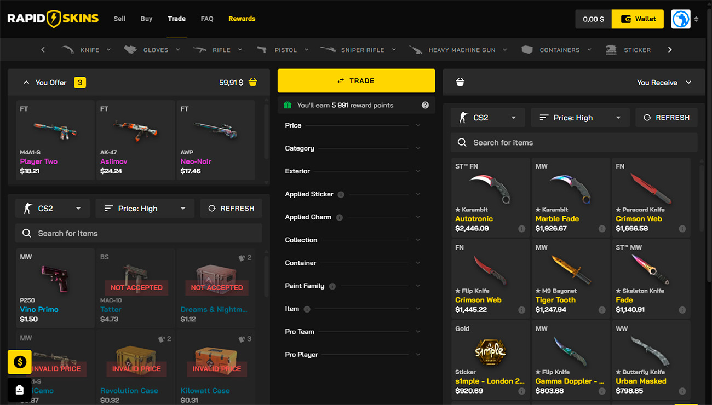Open the RapidSkins logo home link
This screenshot has height=405, width=712.
53,19
